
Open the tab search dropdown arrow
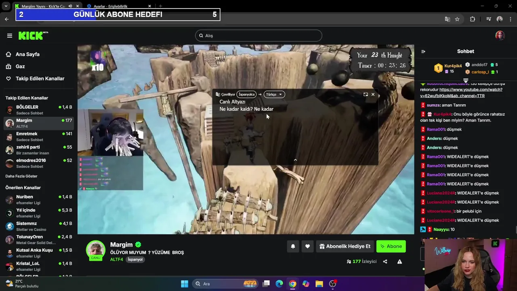[6, 6]
